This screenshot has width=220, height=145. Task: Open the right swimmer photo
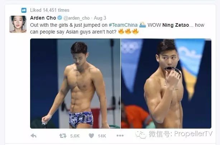(x=166, y=83)
